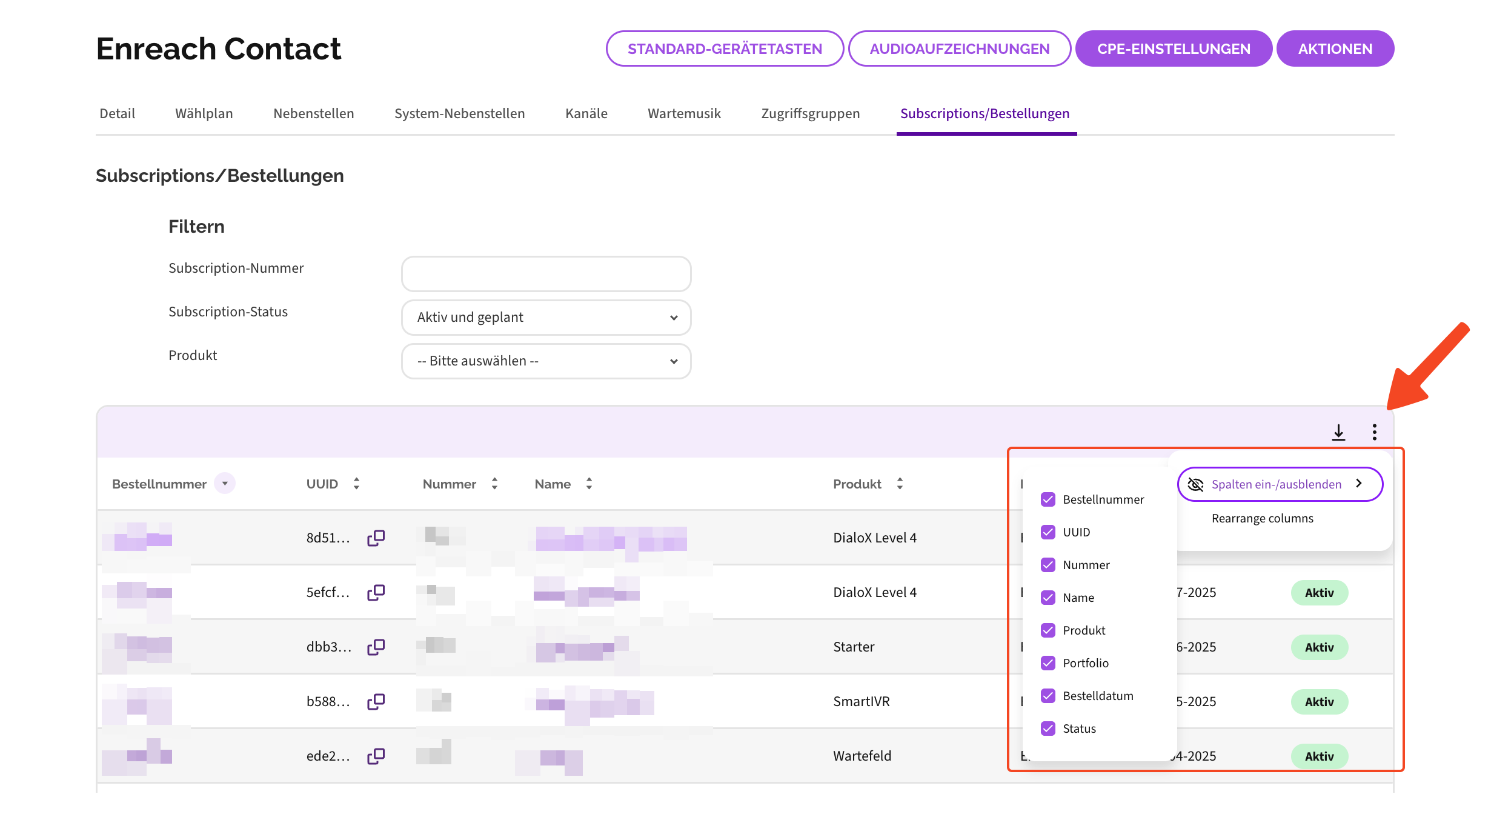Select Rearrange columns menu entry

click(1262, 518)
